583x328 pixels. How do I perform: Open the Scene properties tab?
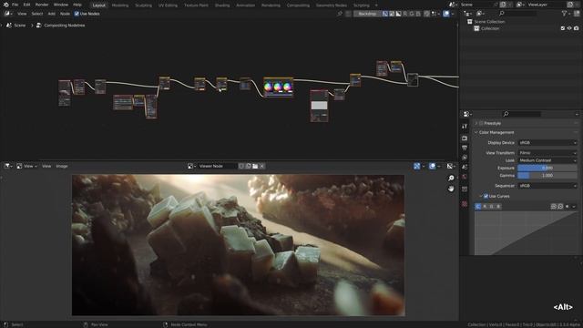(465, 168)
